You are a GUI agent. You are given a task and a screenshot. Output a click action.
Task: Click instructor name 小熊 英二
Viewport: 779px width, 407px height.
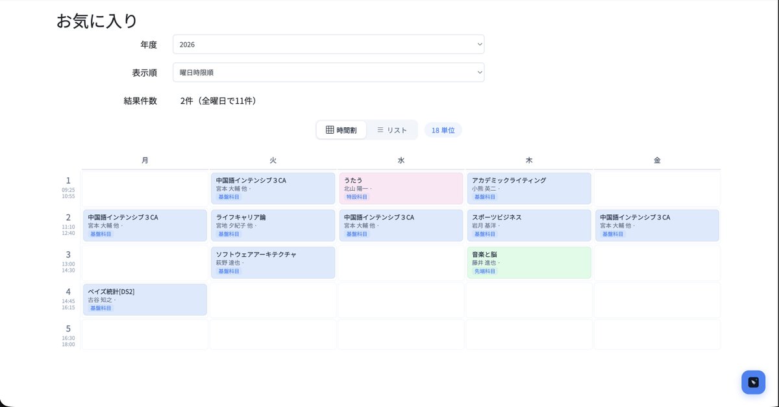click(486, 189)
